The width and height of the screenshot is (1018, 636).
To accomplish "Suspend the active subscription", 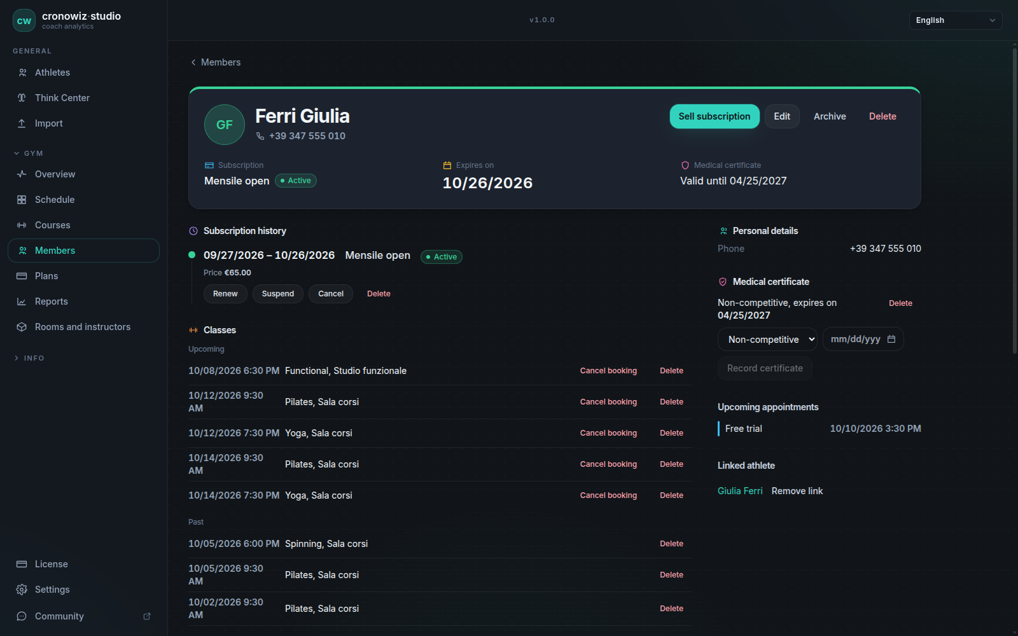I will (278, 294).
